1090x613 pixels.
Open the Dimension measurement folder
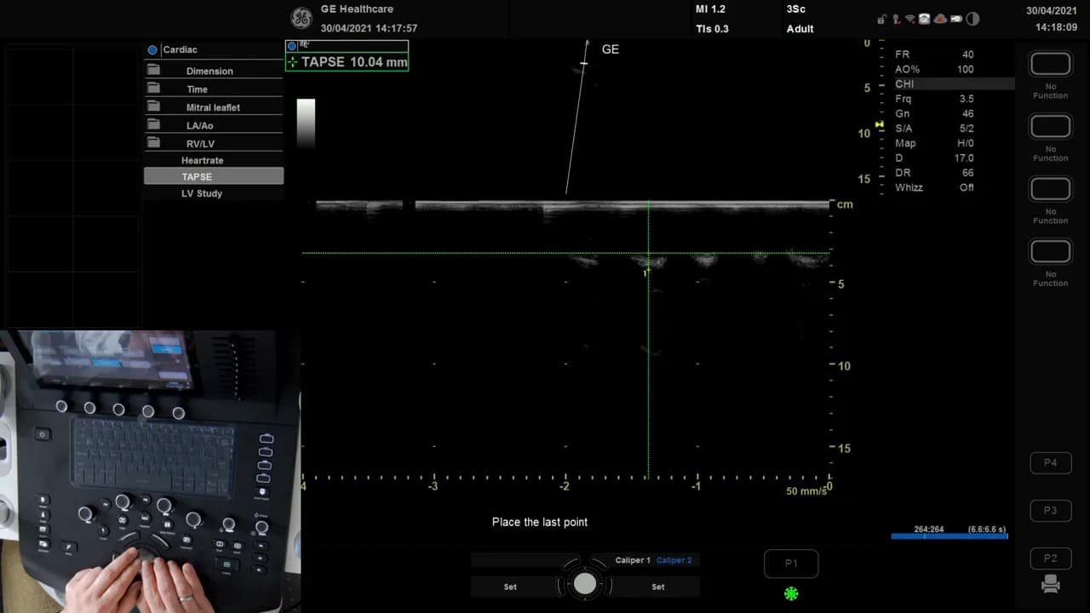pyautogui.click(x=209, y=71)
